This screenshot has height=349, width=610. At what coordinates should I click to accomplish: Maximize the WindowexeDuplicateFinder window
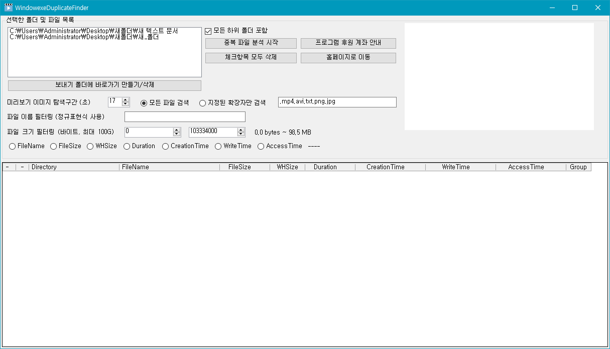tap(575, 8)
